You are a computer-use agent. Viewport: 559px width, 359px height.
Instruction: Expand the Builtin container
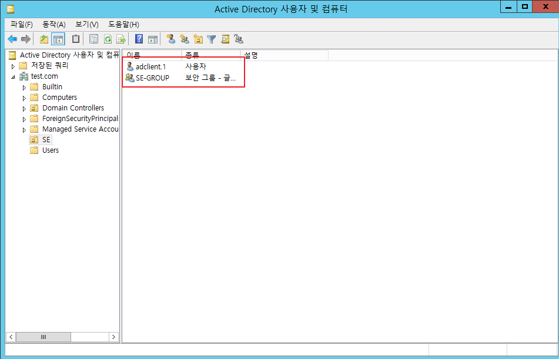point(24,88)
